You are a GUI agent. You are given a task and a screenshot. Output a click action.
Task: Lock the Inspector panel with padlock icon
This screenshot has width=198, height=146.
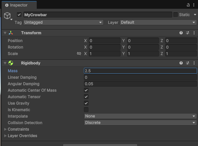[x=188, y=5]
